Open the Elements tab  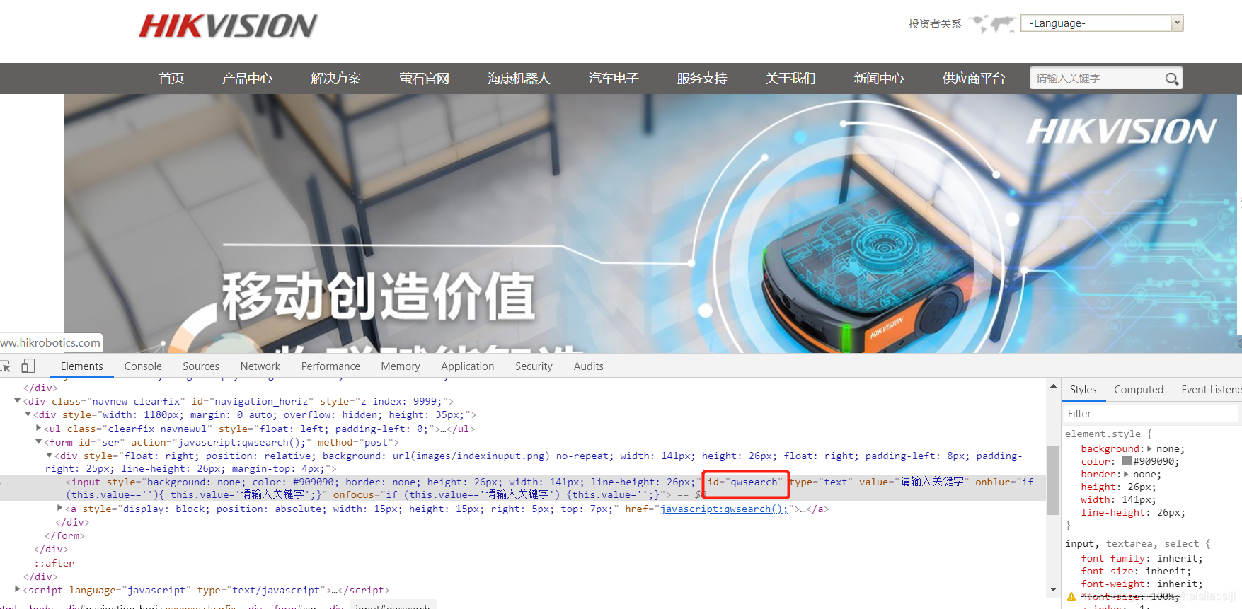[81, 366]
